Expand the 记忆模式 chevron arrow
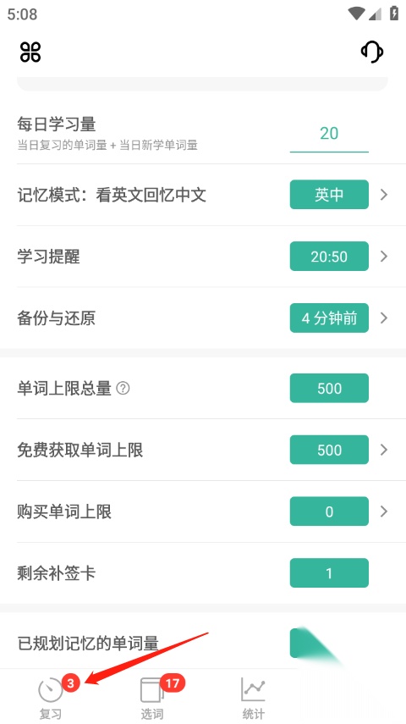Screen dimensions: 406x724 pos(384,195)
